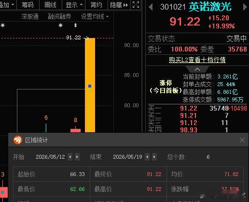This screenshot has height=202, width=249.
Task: Click the 涨停(今日首板) label
Action: pyautogui.click(x=166, y=87)
